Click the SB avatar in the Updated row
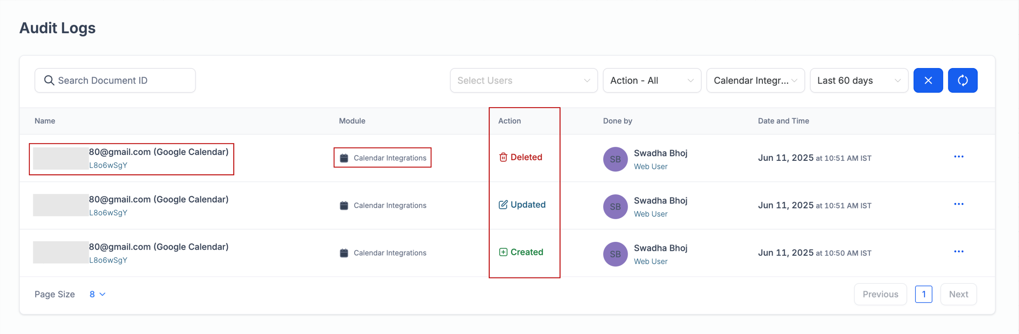This screenshot has width=1019, height=334. point(615,207)
